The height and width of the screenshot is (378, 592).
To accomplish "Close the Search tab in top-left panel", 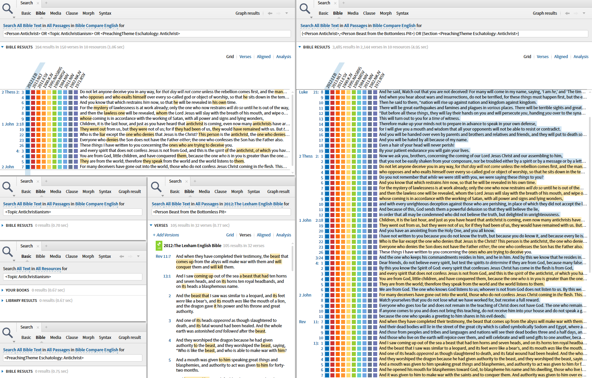I will (x=38, y=3).
